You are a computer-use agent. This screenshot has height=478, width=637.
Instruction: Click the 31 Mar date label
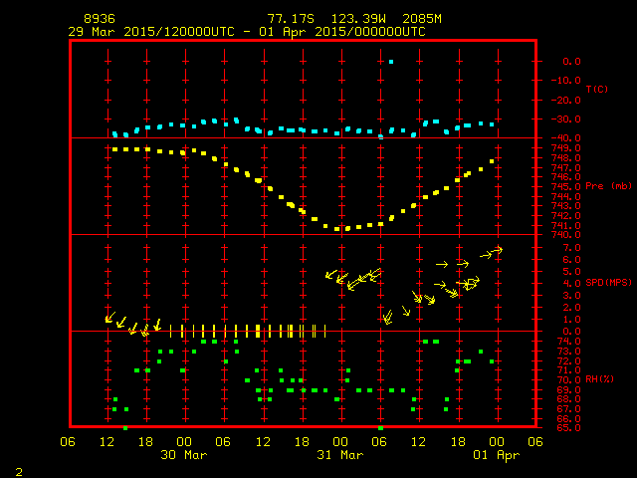[340, 455]
